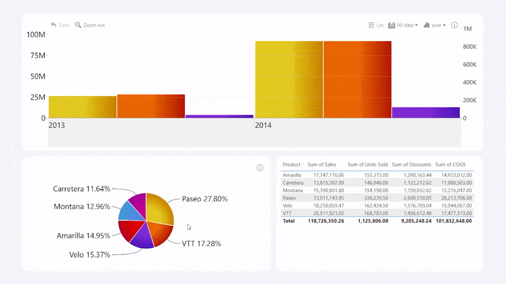Select the Montana table row
The height and width of the screenshot is (284, 506).
click(x=376, y=190)
